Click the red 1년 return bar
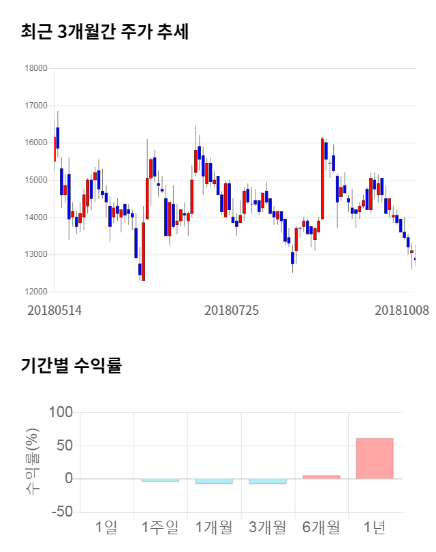 [375, 458]
